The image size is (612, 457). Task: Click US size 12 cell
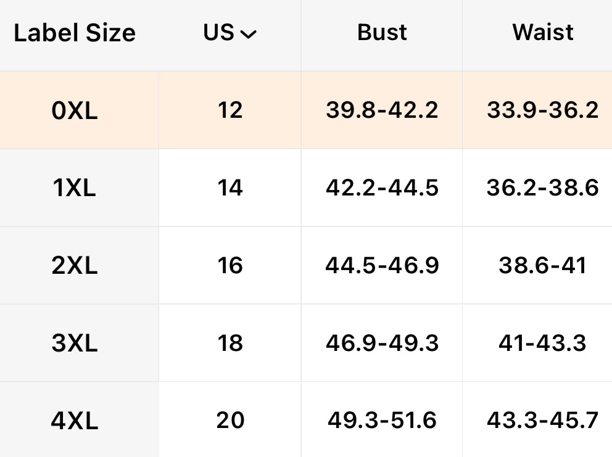(x=230, y=110)
